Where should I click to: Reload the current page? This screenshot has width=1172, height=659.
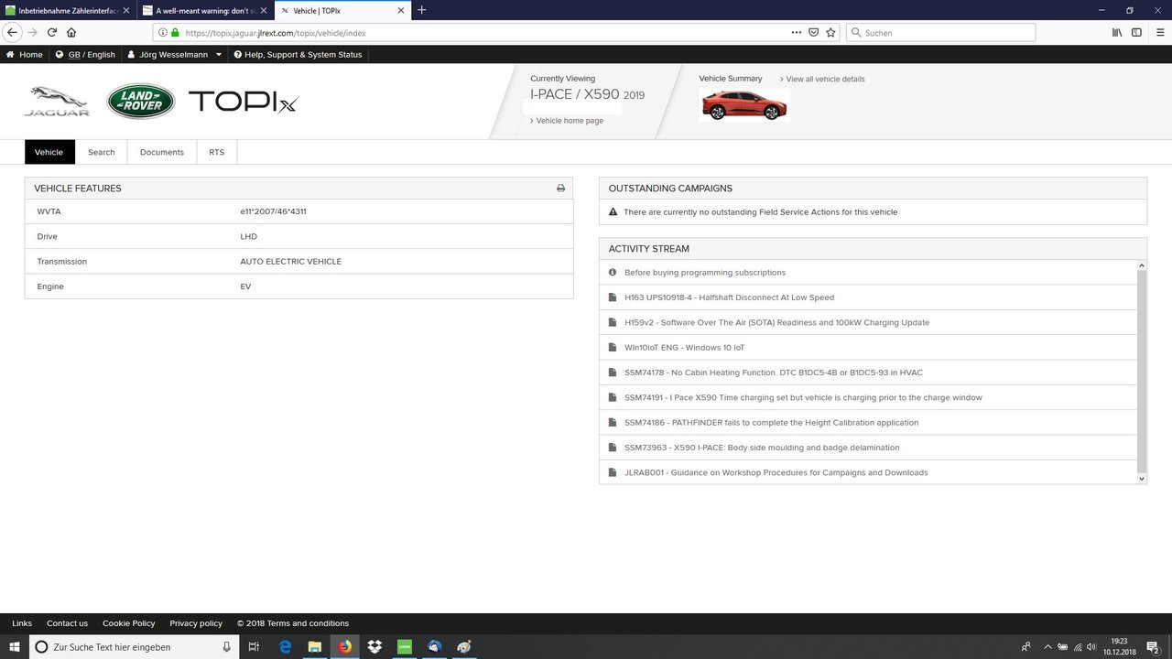[x=52, y=32]
